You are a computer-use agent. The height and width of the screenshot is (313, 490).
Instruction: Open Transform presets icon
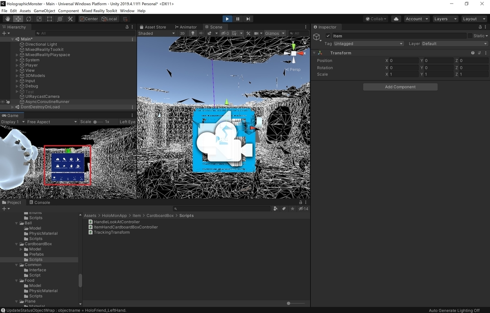pos(479,53)
